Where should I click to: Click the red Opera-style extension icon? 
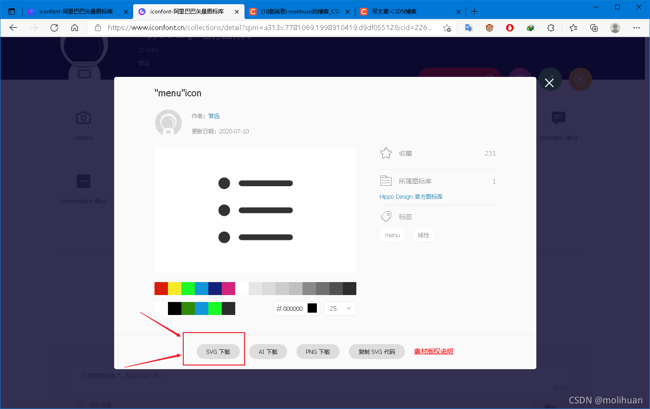pos(510,28)
